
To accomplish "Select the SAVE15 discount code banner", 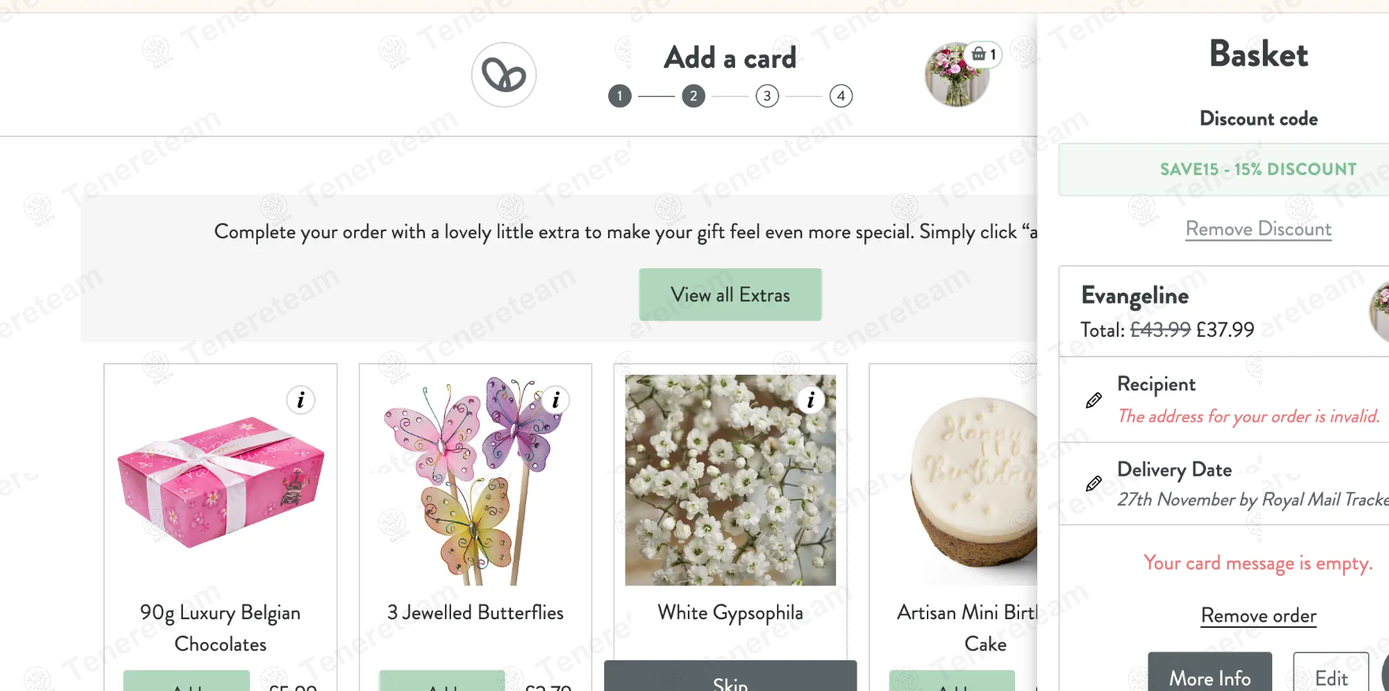I will pos(1257,170).
